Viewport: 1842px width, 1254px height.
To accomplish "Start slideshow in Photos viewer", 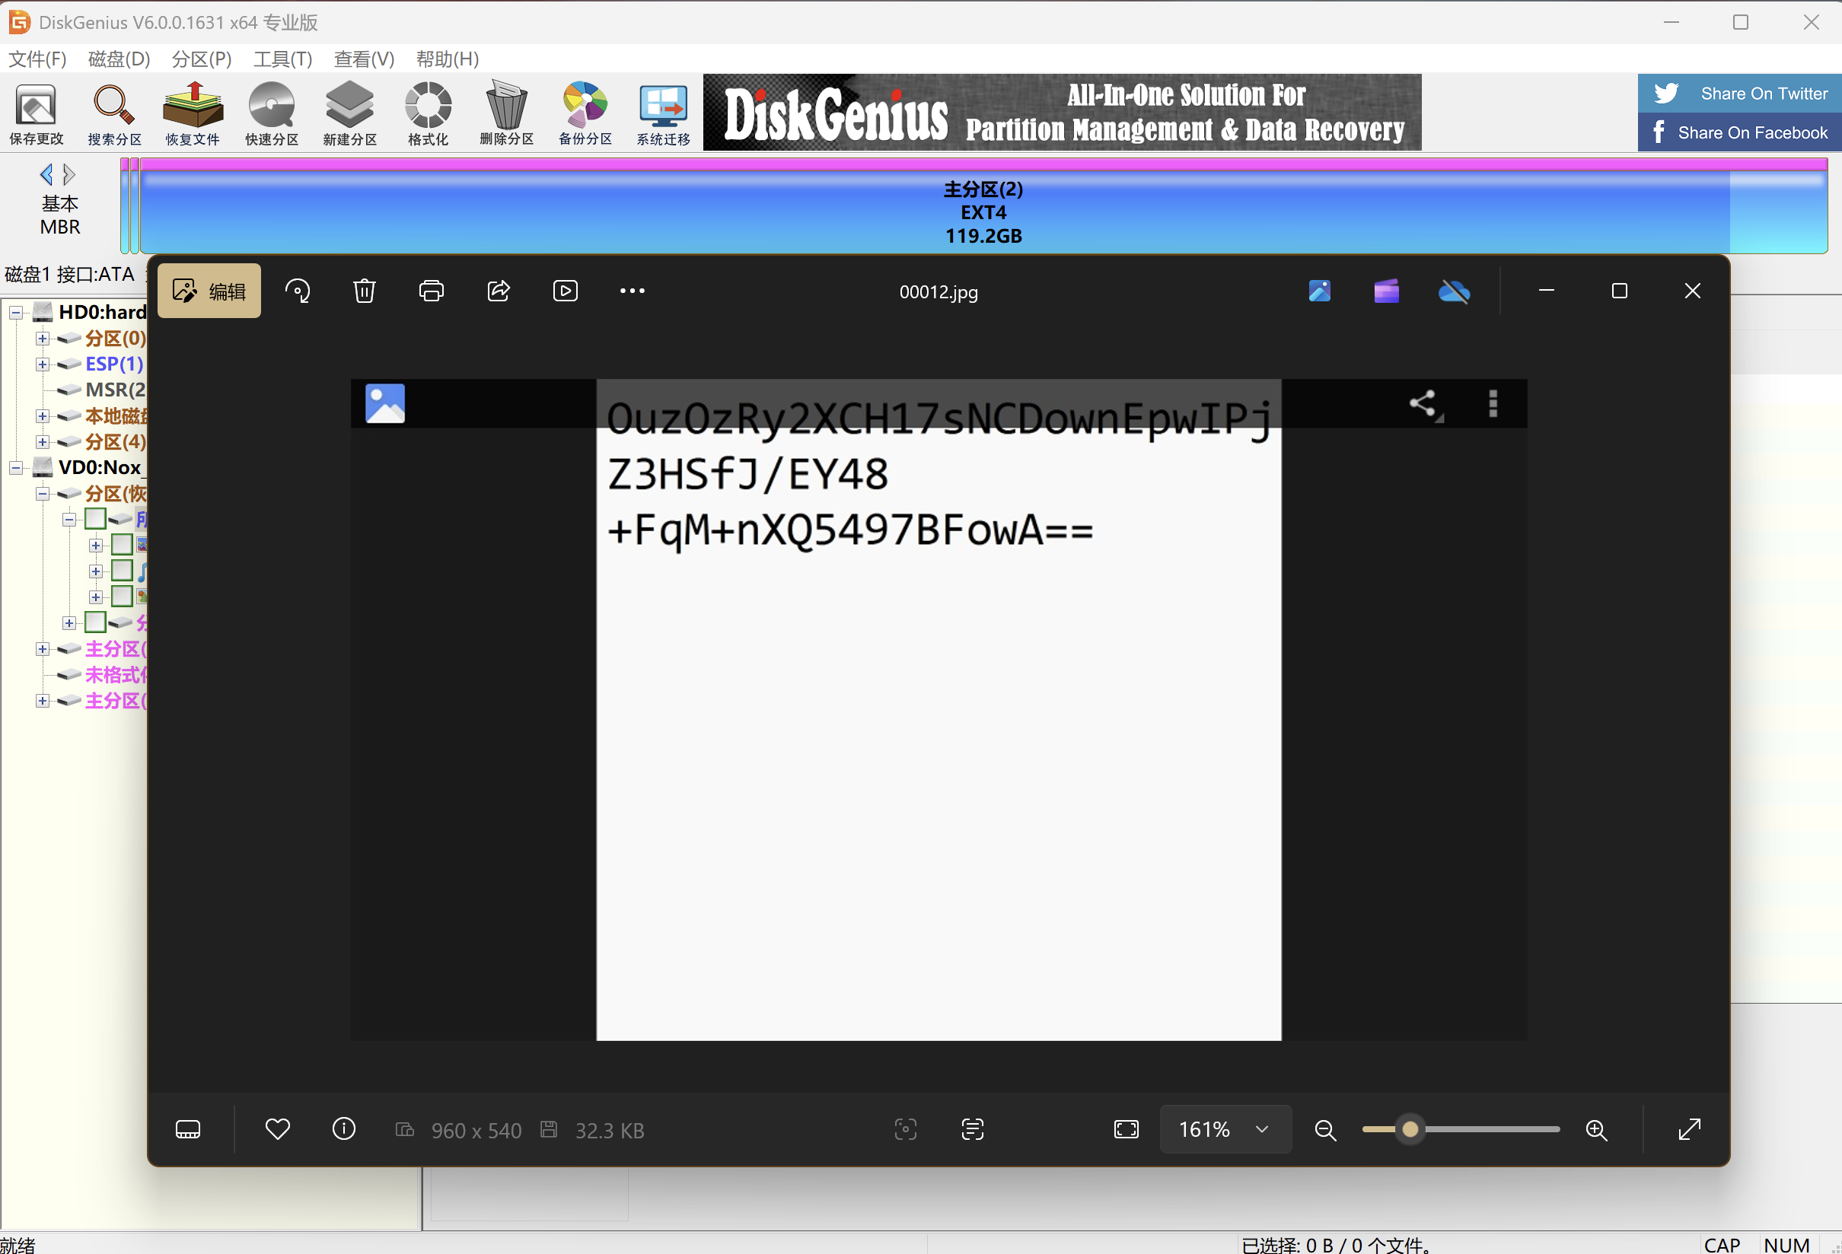I will tap(565, 291).
